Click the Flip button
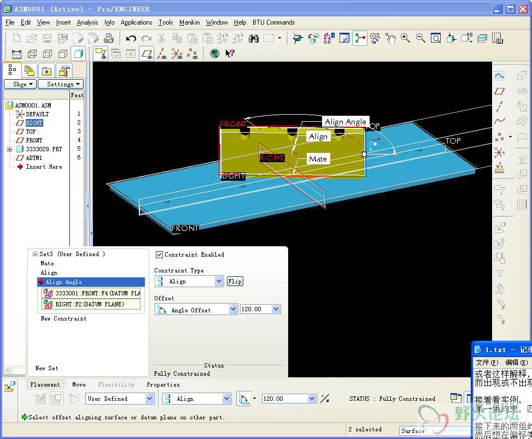 pos(235,281)
